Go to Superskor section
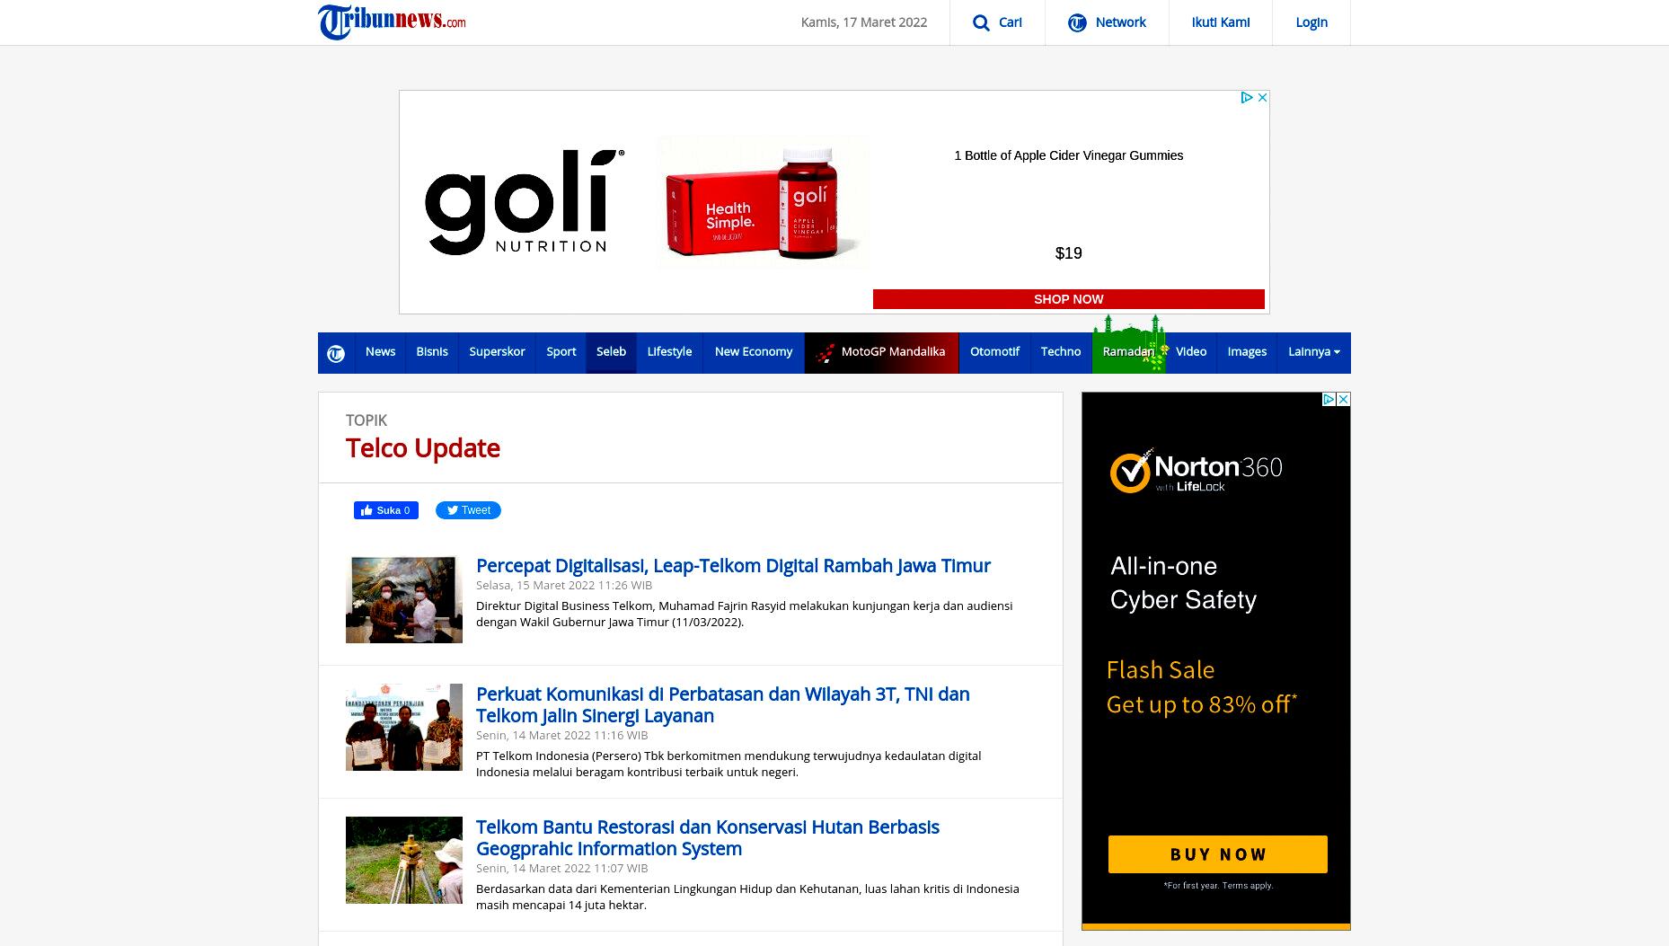This screenshot has width=1669, height=946. pyautogui.click(x=497, y=352)
